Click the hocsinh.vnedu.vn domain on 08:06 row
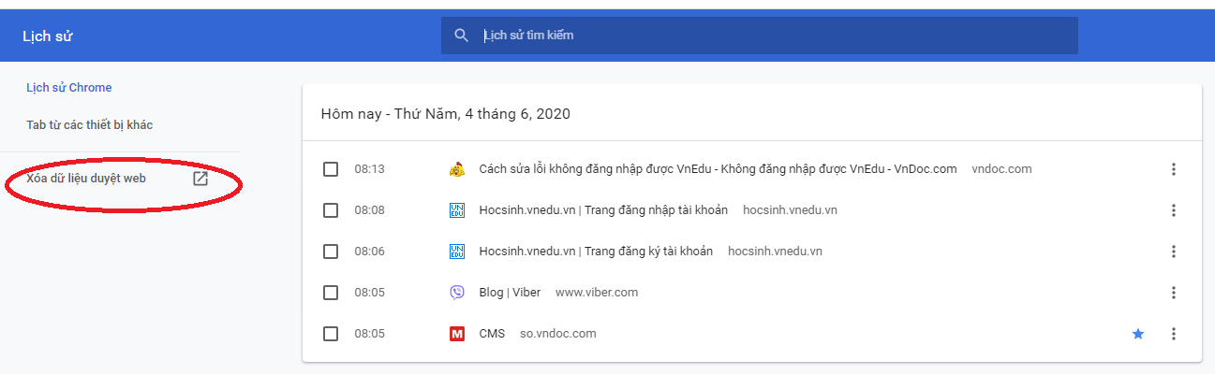The height and width of the screenshot is (374, 1215). coord(775,252)
